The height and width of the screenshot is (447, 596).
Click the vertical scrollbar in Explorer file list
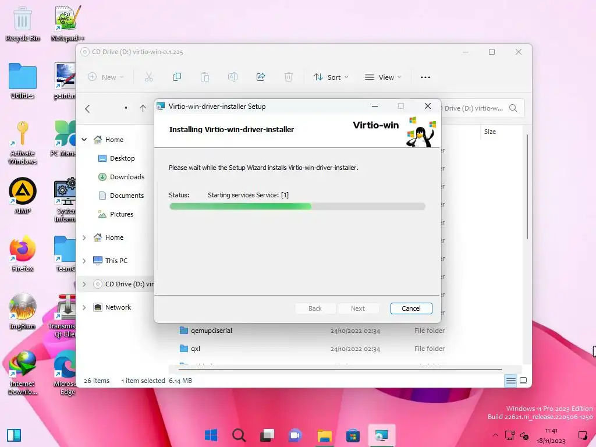point(527,187)
